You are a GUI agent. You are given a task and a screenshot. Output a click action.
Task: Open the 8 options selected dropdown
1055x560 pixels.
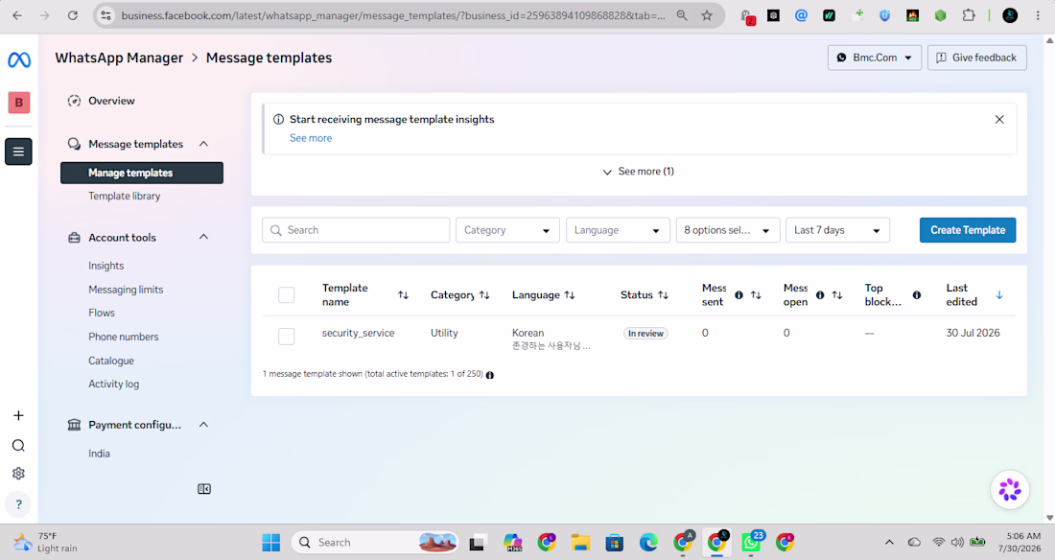728,230
